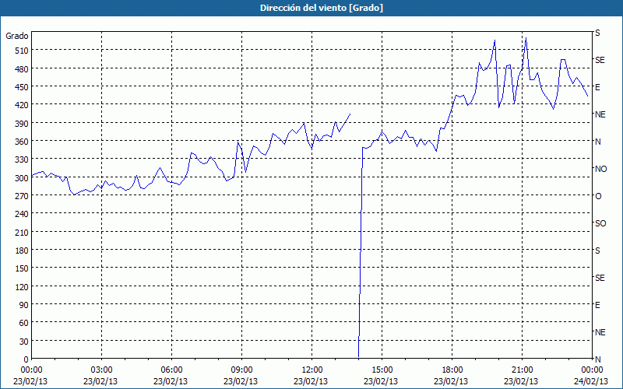Pick the SO compass label on right axis
This screenshot has width=623, height=389.
point(600,223)
